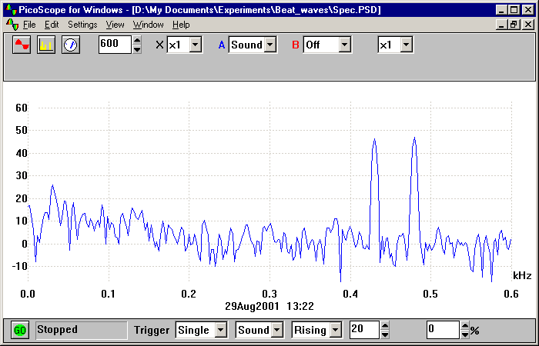The width and height of the screenshot is (539, 346).
Task: Open the View menu
Action: pos(115,25)
